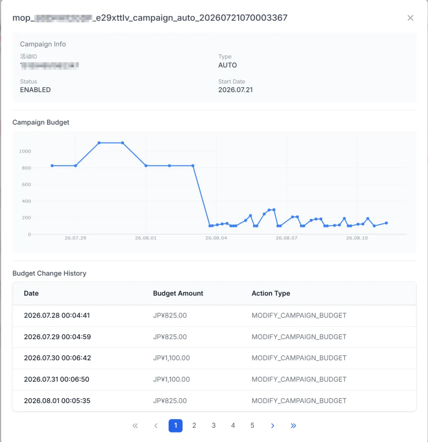Click the Action Type column header
Image resolution: width=428 pixels, height=442 pixels.
pyautogui.click(x=271, y=293)
